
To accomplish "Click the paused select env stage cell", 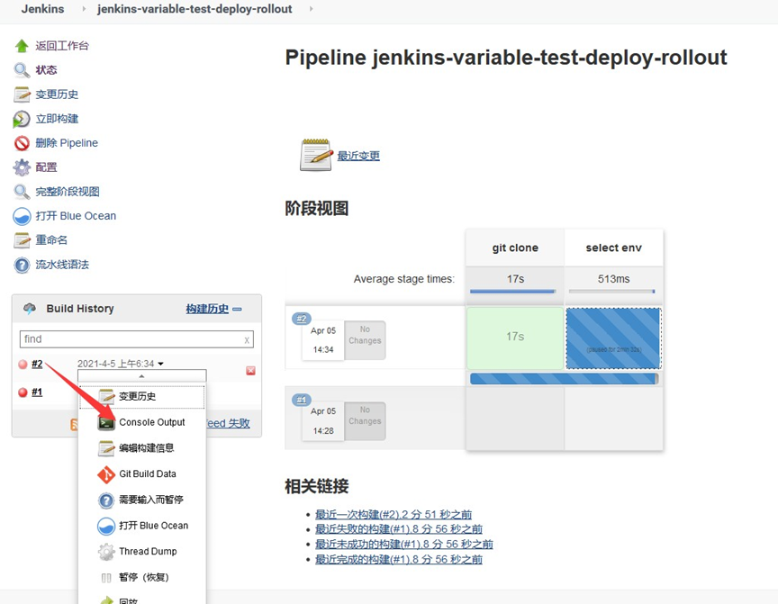I will pyautogui.click(x=613, y=338).
